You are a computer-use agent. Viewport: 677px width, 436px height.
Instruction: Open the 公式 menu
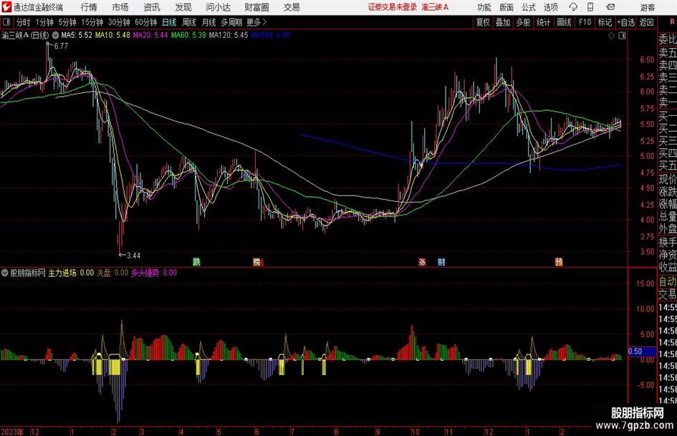pos(529,7)
